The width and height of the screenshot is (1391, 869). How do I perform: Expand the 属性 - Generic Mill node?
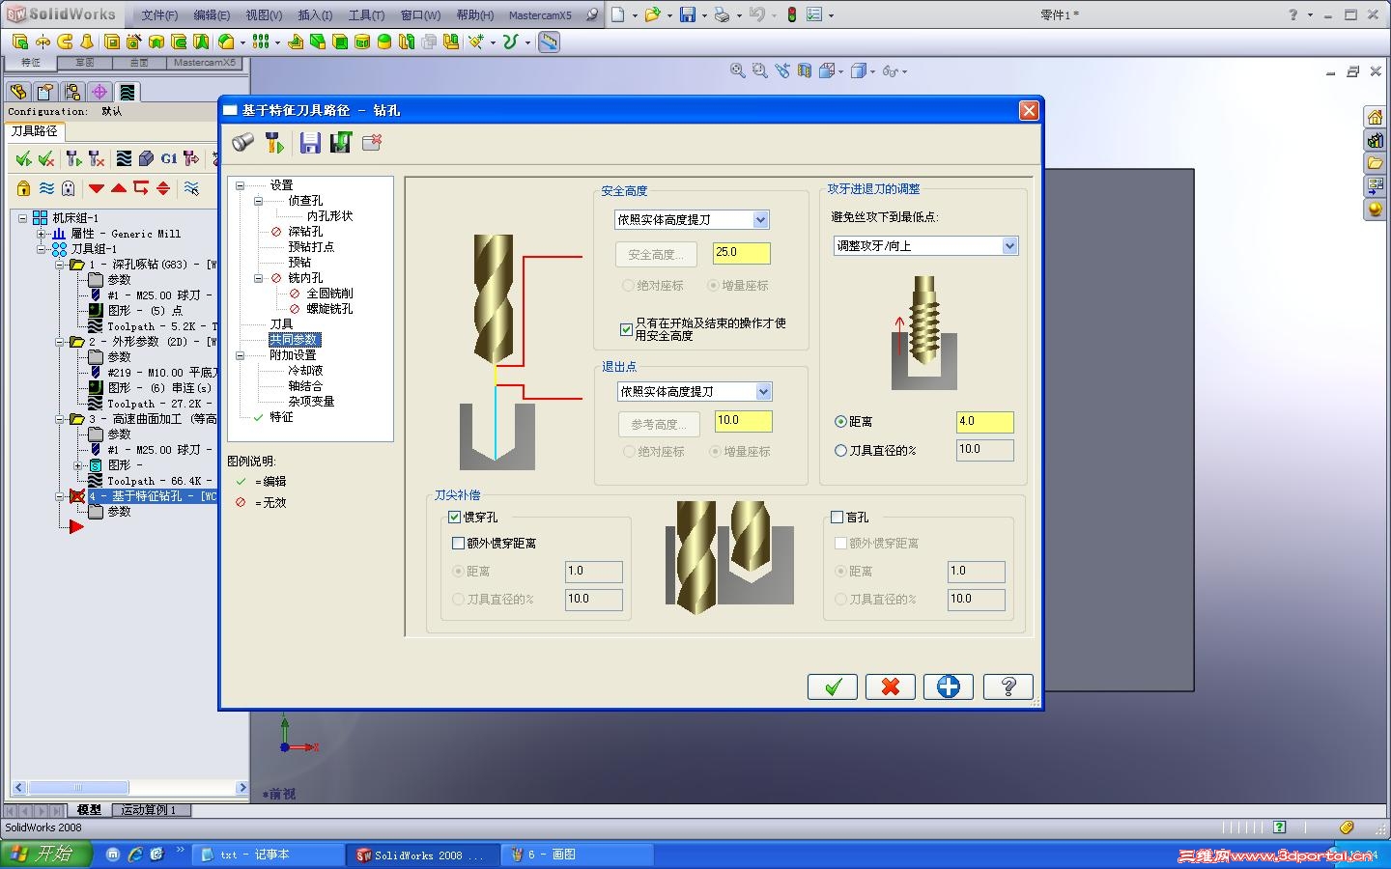41,234
